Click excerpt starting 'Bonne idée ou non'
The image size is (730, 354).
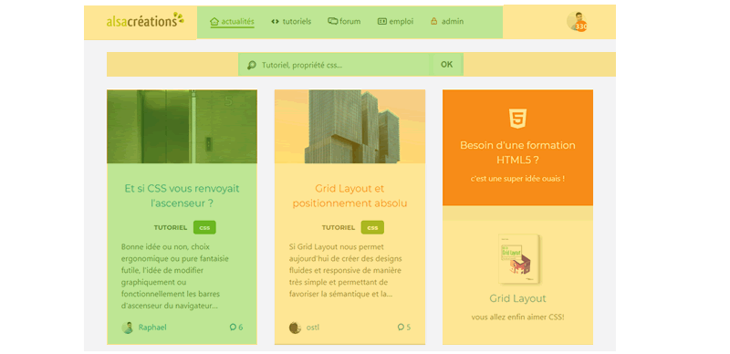175,276
